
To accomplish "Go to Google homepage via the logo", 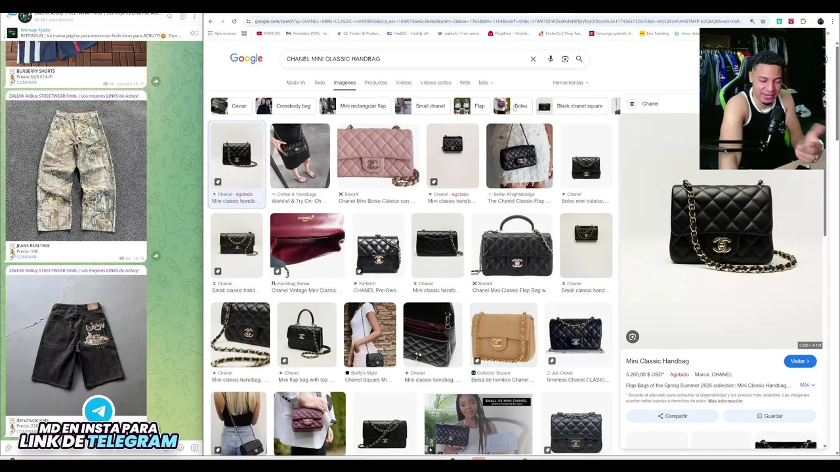I will pyautogui.click(x=246, y=59).
